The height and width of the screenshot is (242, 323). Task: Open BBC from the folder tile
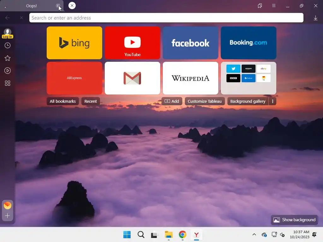pos(233,78)
